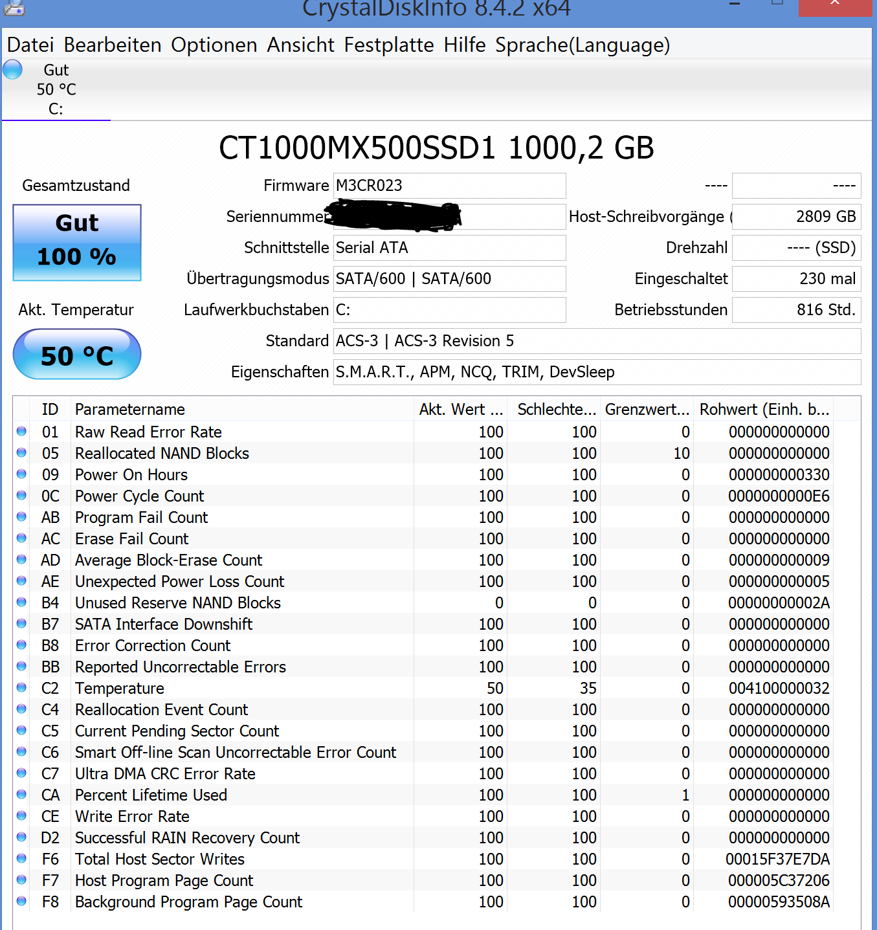Click the Laufwerkbuchstaben field C:
Screen dimensions: 877x930
pos(450,310)
